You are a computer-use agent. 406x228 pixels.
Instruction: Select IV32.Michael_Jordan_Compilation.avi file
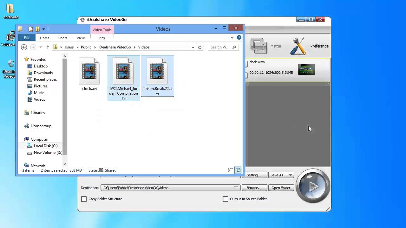(123, 79)
